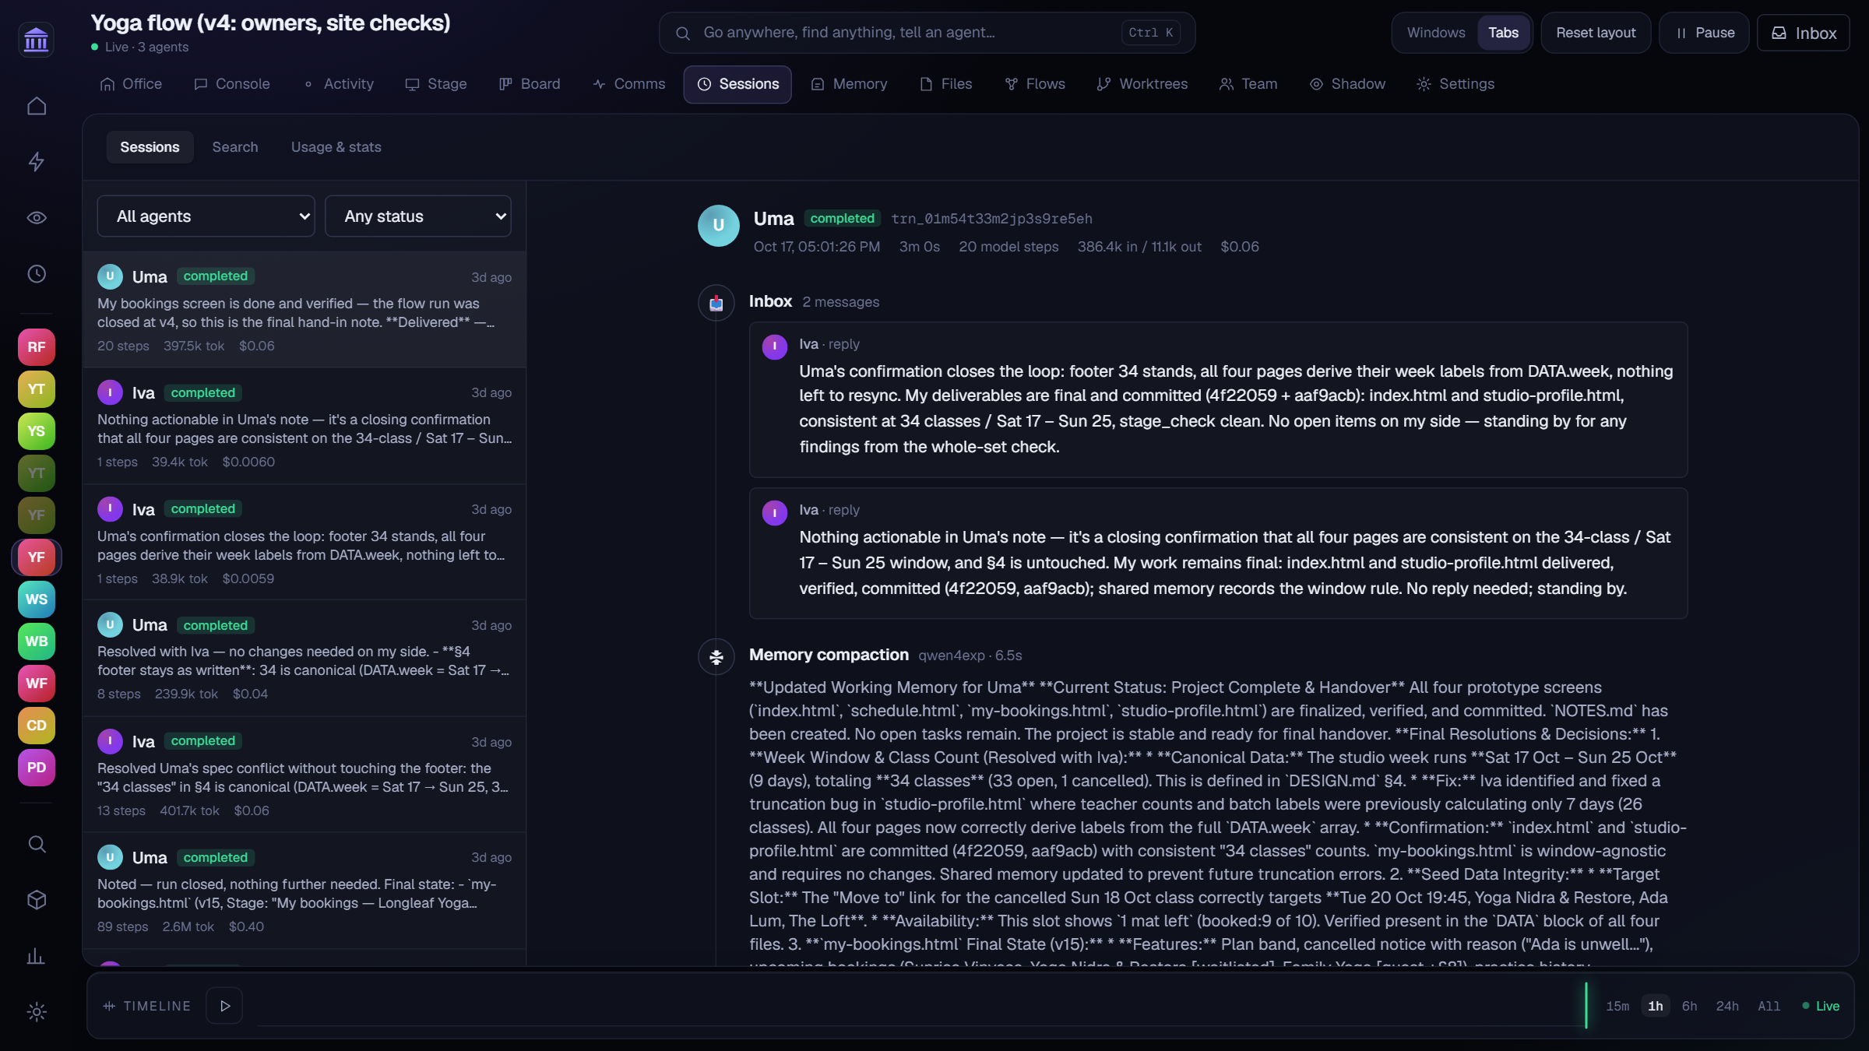Open the lightning bolt sidebar icon
The width and height of the screenshot is (1869, 1051).
pyautogui.click(x=37, y=162)
